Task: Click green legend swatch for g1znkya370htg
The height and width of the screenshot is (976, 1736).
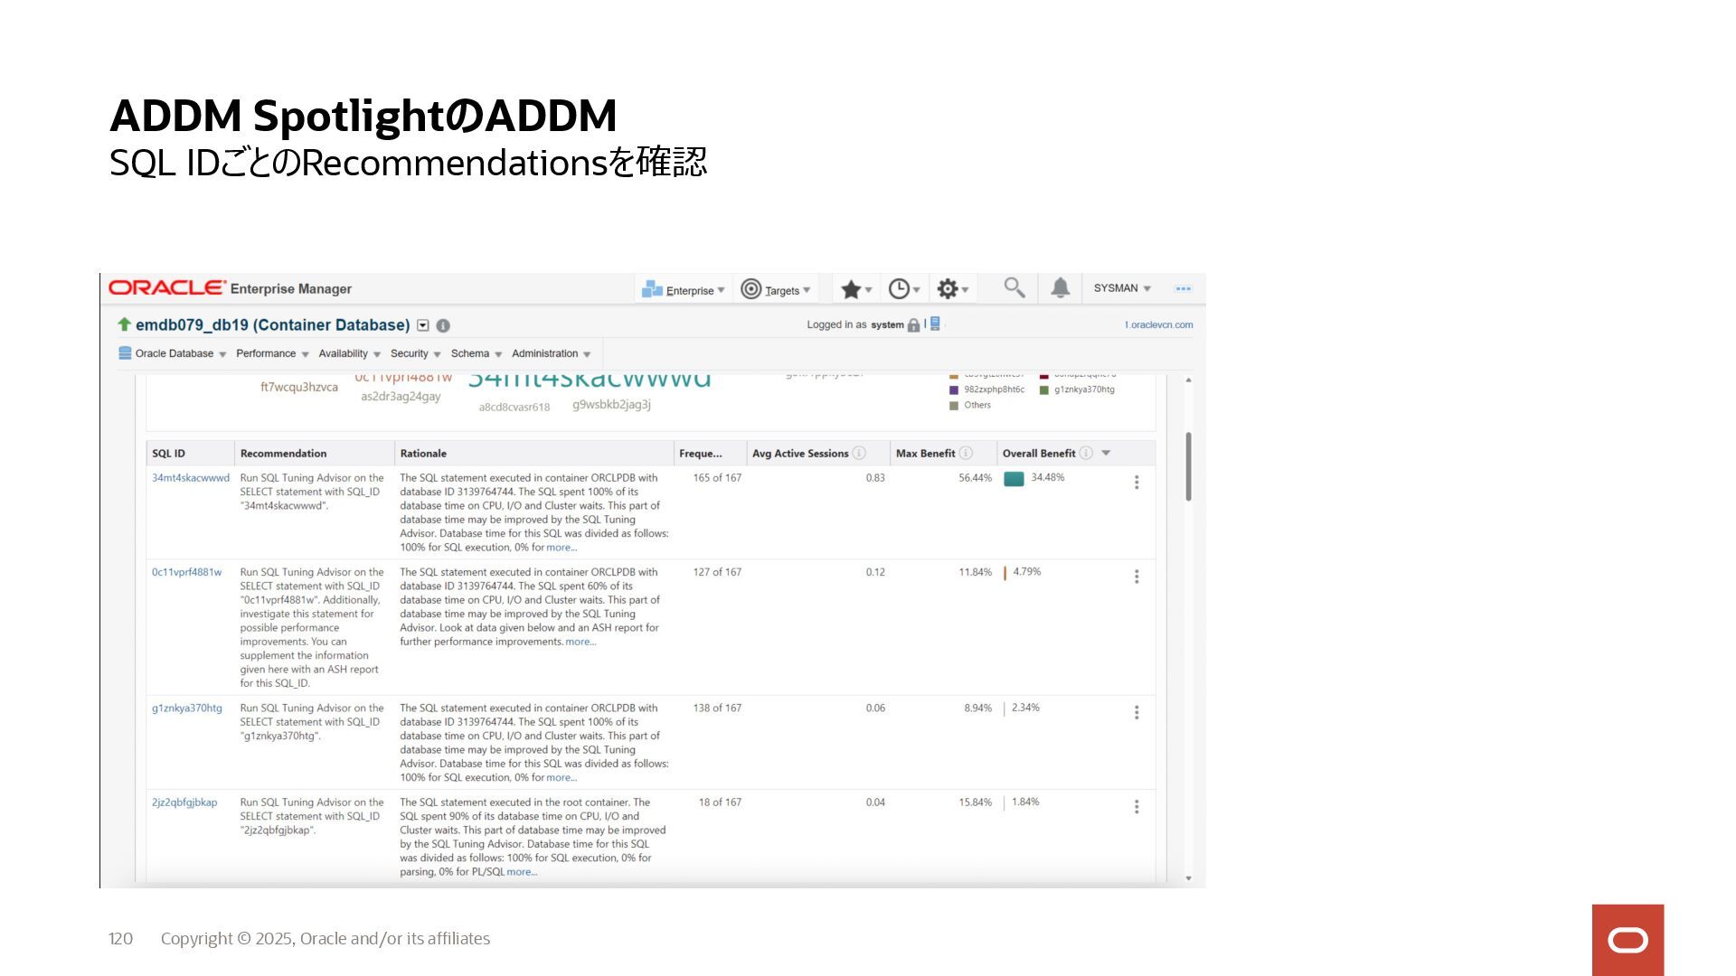Action: (x=1044, y=390)
